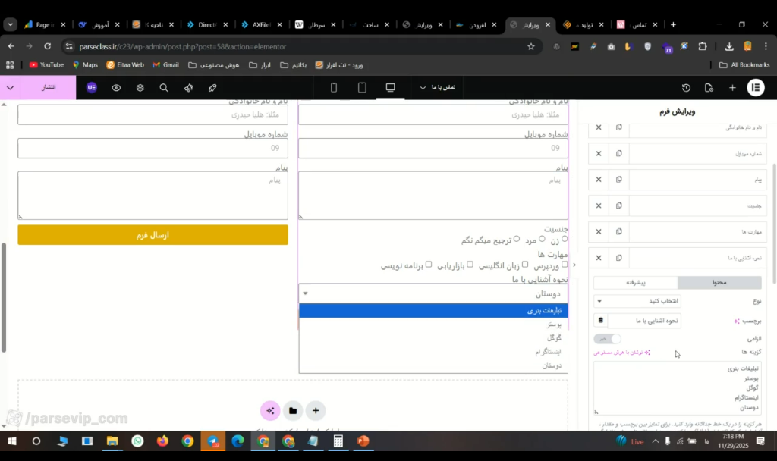Image resolution: width=777 pixels, height=461 pixels.
Task: Check the زبان انگلیسی skill checkbox
Action: pyautogui.click(x=525, y=265)
